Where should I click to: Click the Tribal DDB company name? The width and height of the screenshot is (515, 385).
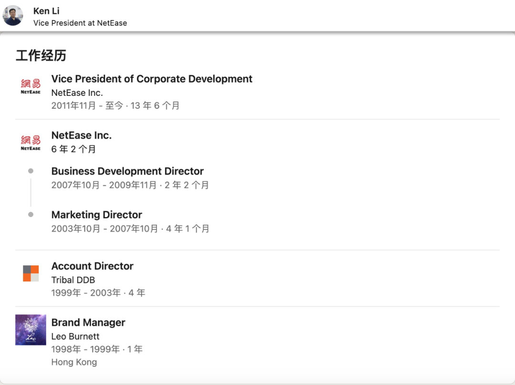tap(73, 280)
